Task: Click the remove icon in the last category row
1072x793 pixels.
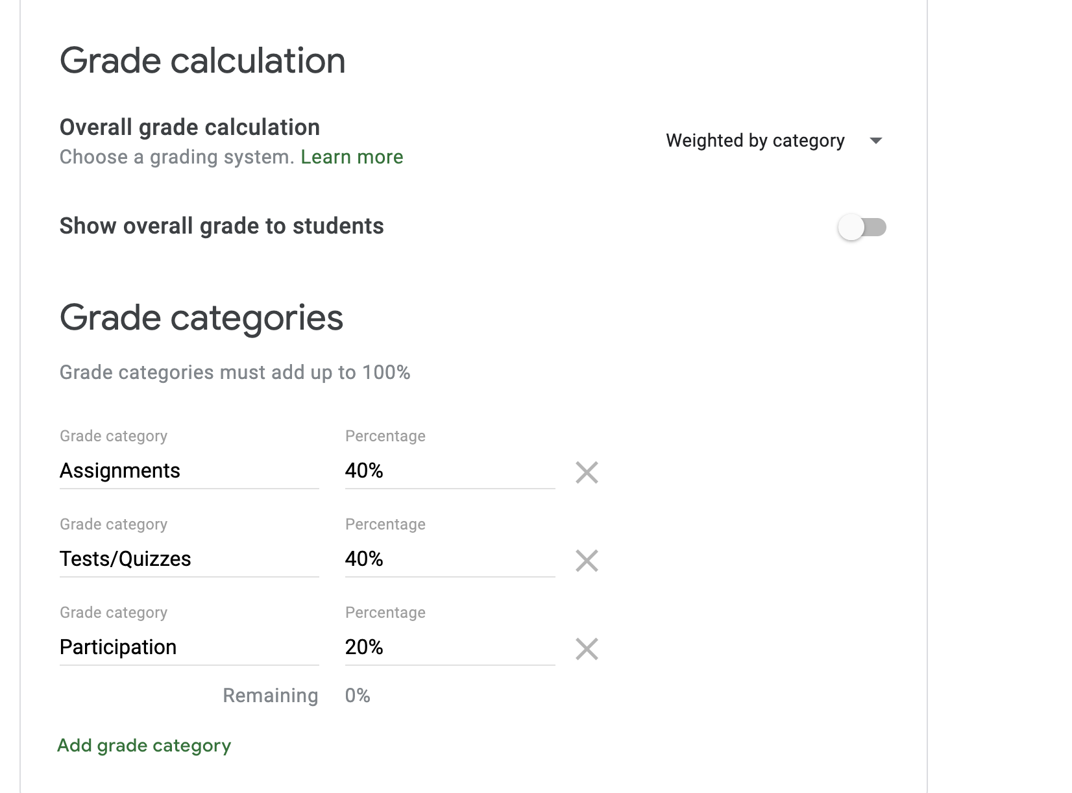Action: [x=586, y=648]
